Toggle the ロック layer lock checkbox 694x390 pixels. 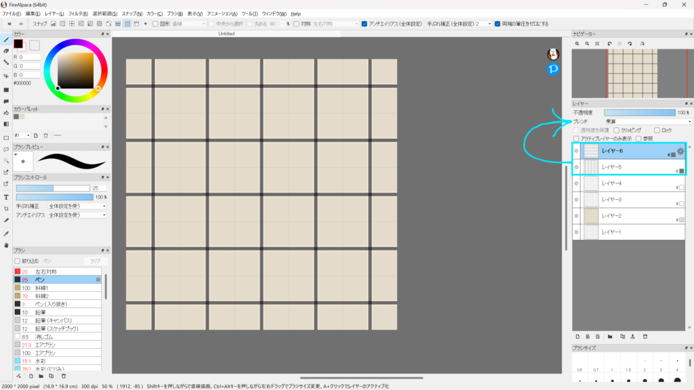pyautogui.click(x=656, y=130)
